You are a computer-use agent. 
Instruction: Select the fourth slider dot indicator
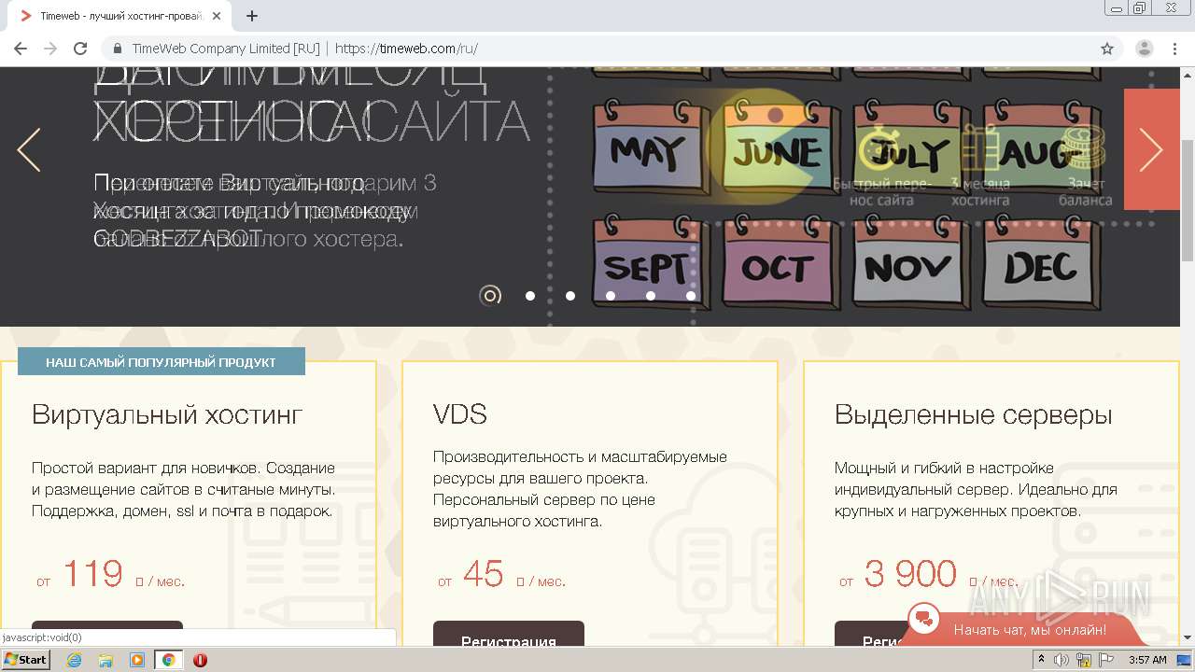(x=611, y=296)
